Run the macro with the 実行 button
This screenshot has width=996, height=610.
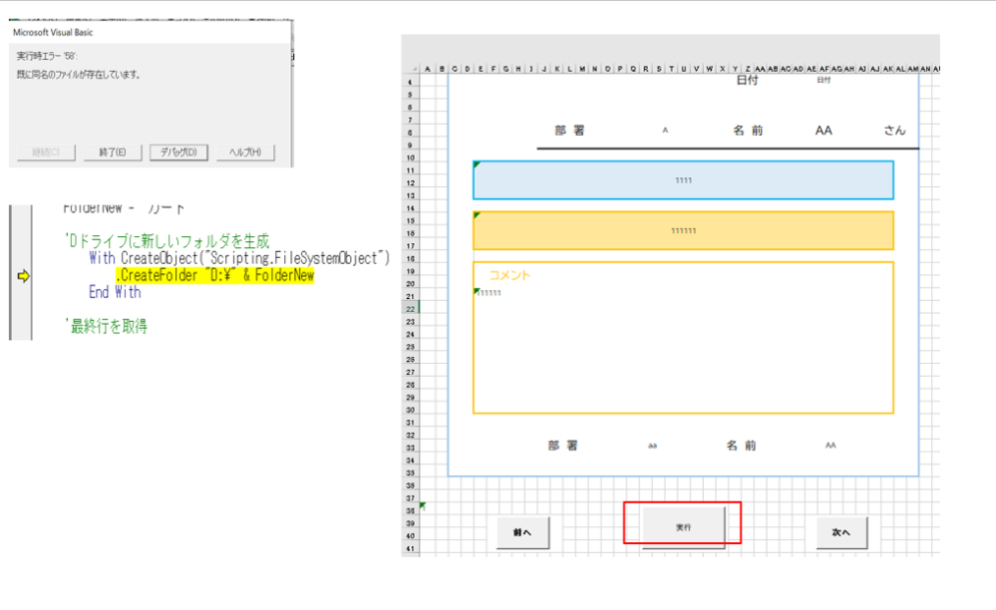pos(683,525)
